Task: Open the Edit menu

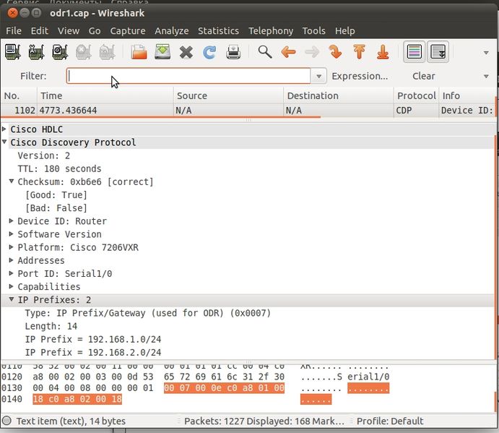Action: pos(40,31)
